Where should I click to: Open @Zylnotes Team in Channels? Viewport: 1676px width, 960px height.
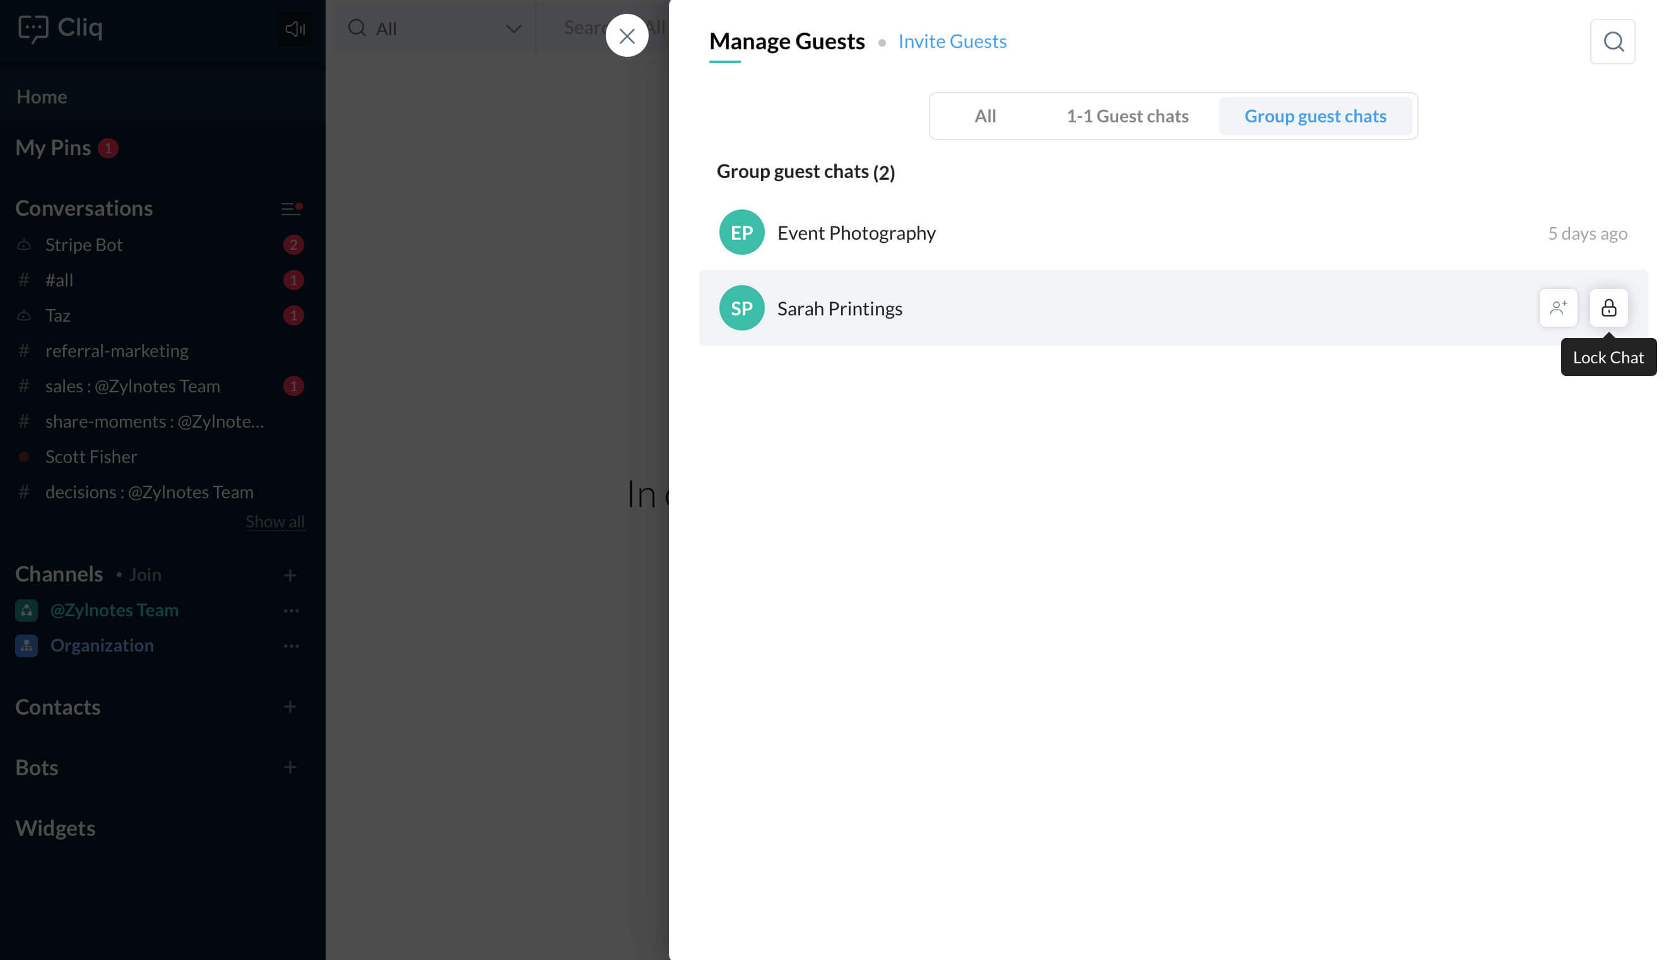[x=114, y=611]
